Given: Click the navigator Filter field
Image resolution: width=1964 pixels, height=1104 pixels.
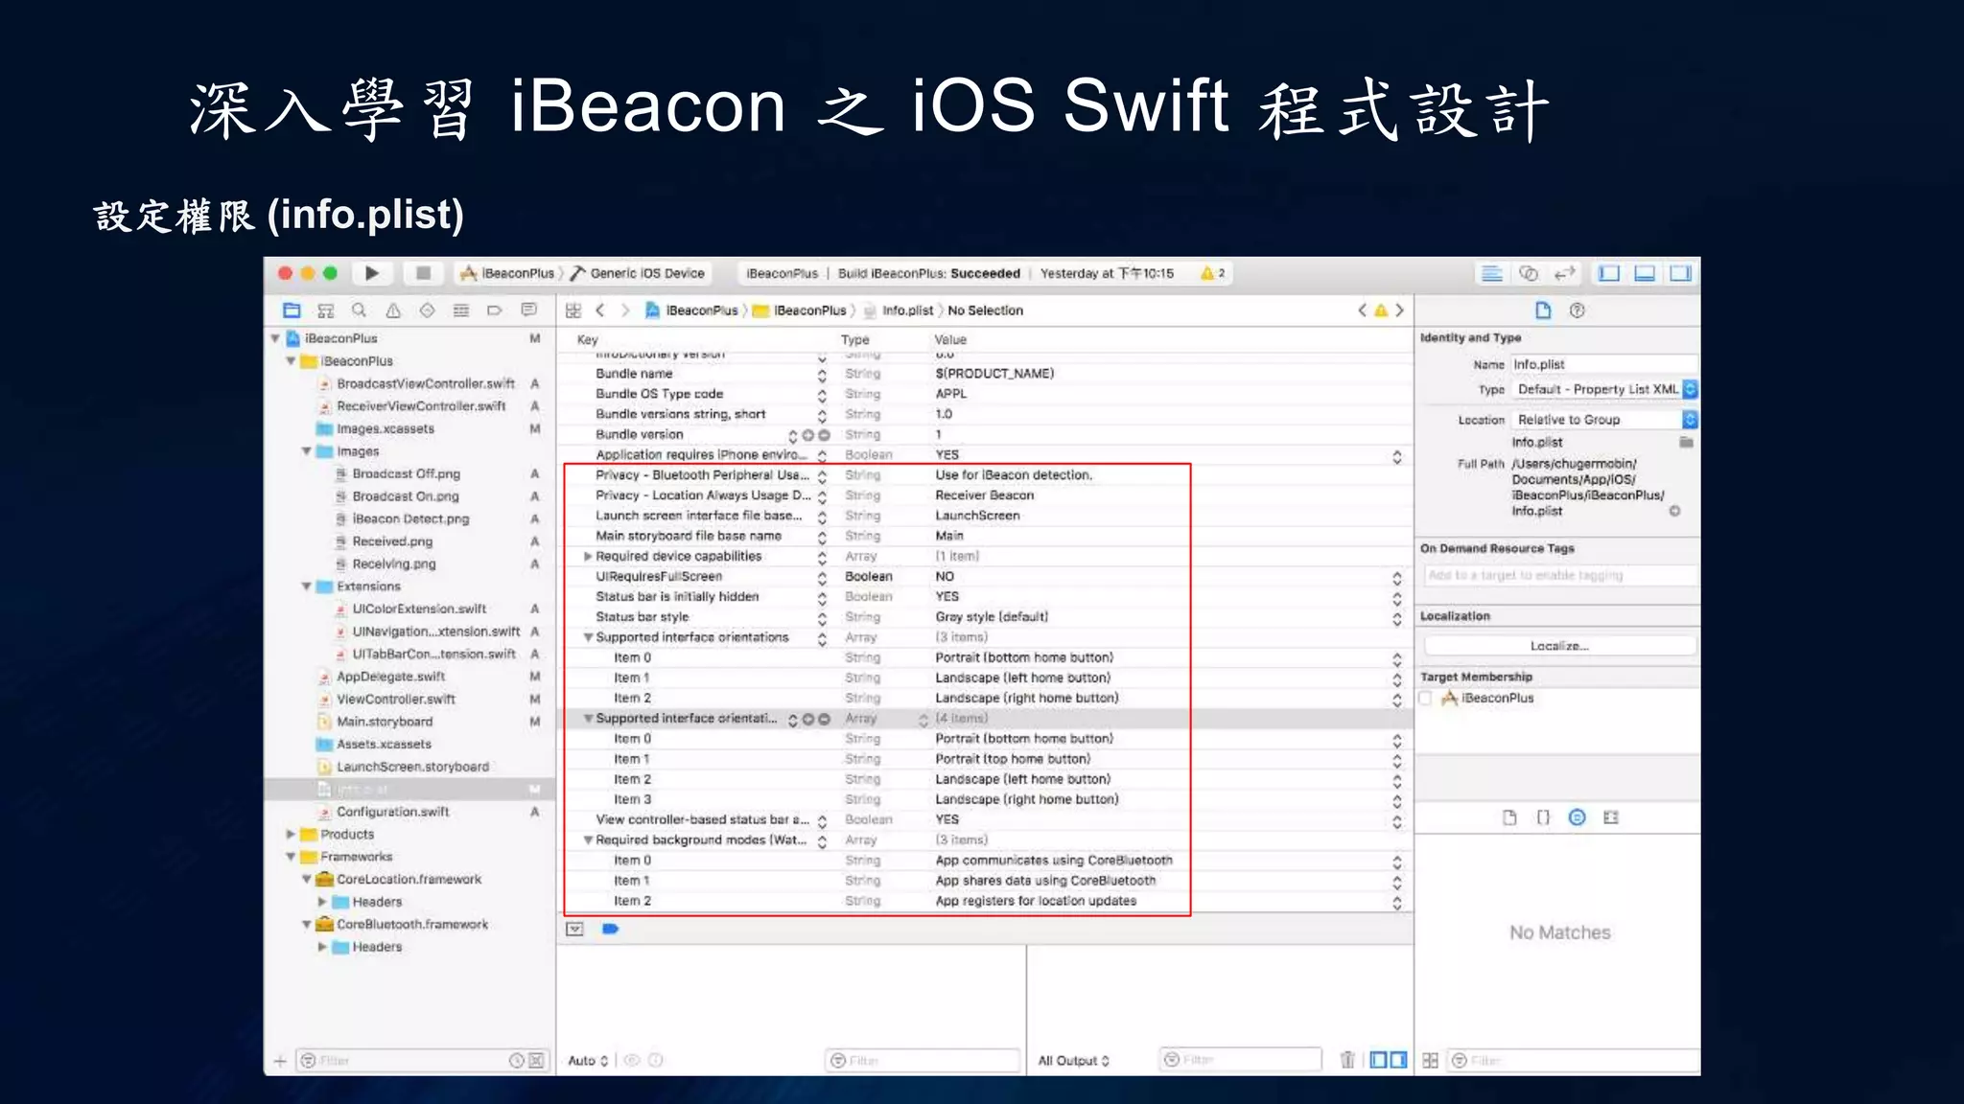Looking at the screenshot, I should coord(422,1061).
